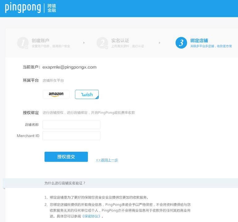This screenshot has height=222, width=238.
Task: Click the 店铺所在平台 hint text
Action: [x=53, y=81]
